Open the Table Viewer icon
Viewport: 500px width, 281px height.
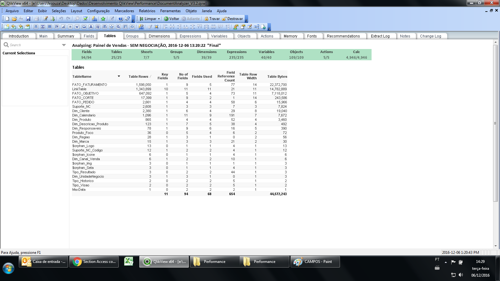coord(257,27)
